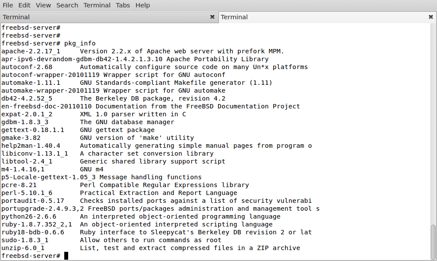Close the second Terminal tab
This screenshot has width=437, height=261.
click(430, 17)
